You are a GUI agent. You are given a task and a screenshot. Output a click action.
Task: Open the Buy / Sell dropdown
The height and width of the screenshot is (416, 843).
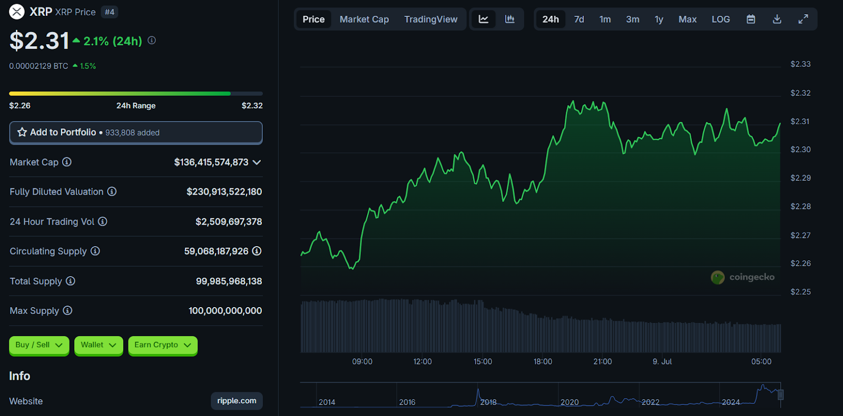point(39,345)
